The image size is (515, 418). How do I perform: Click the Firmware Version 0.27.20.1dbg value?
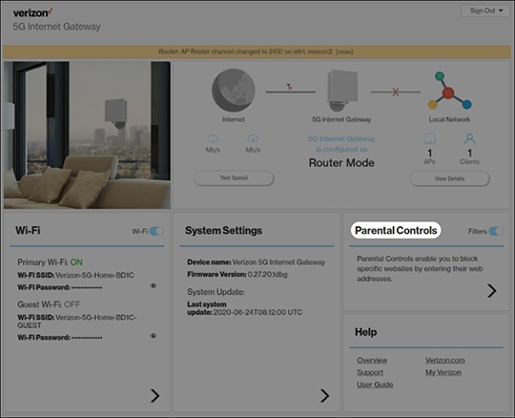[x=268, y=275]
